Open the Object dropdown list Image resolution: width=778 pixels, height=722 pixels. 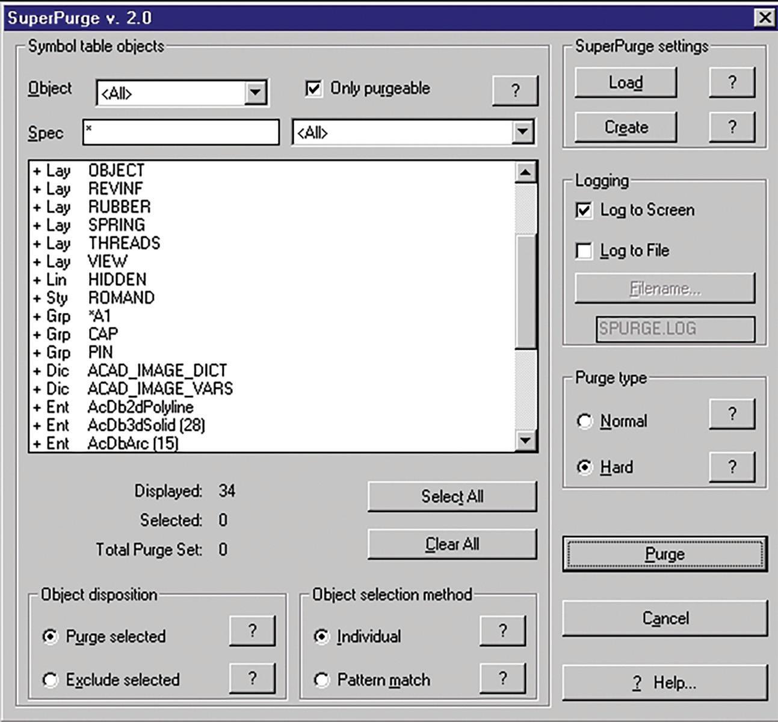point(255,93)
